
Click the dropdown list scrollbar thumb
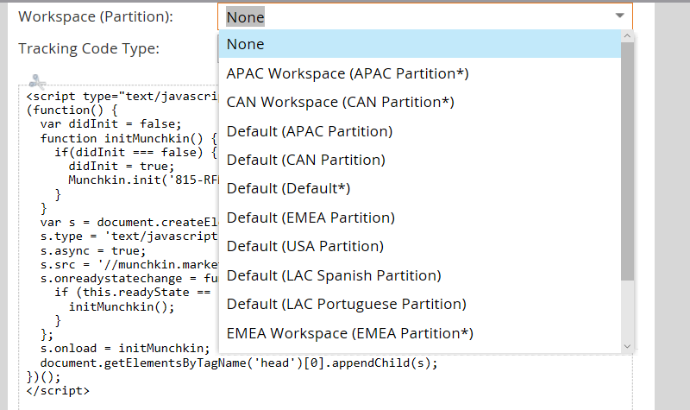coord(628,161)
